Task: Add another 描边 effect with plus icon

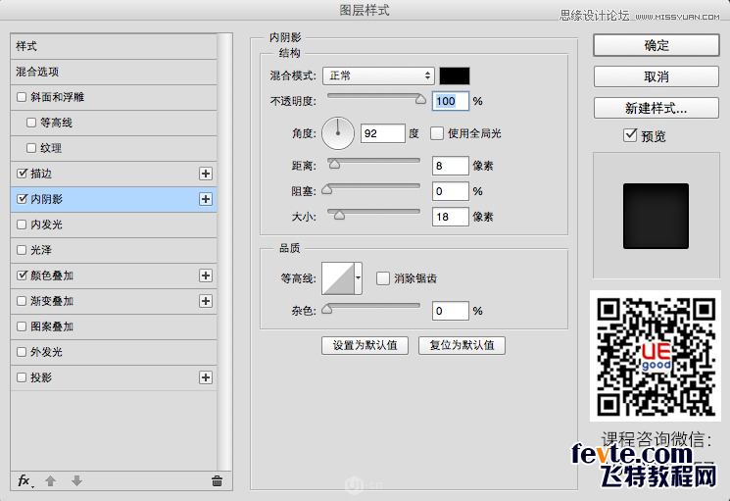Action: pos(206,174)
